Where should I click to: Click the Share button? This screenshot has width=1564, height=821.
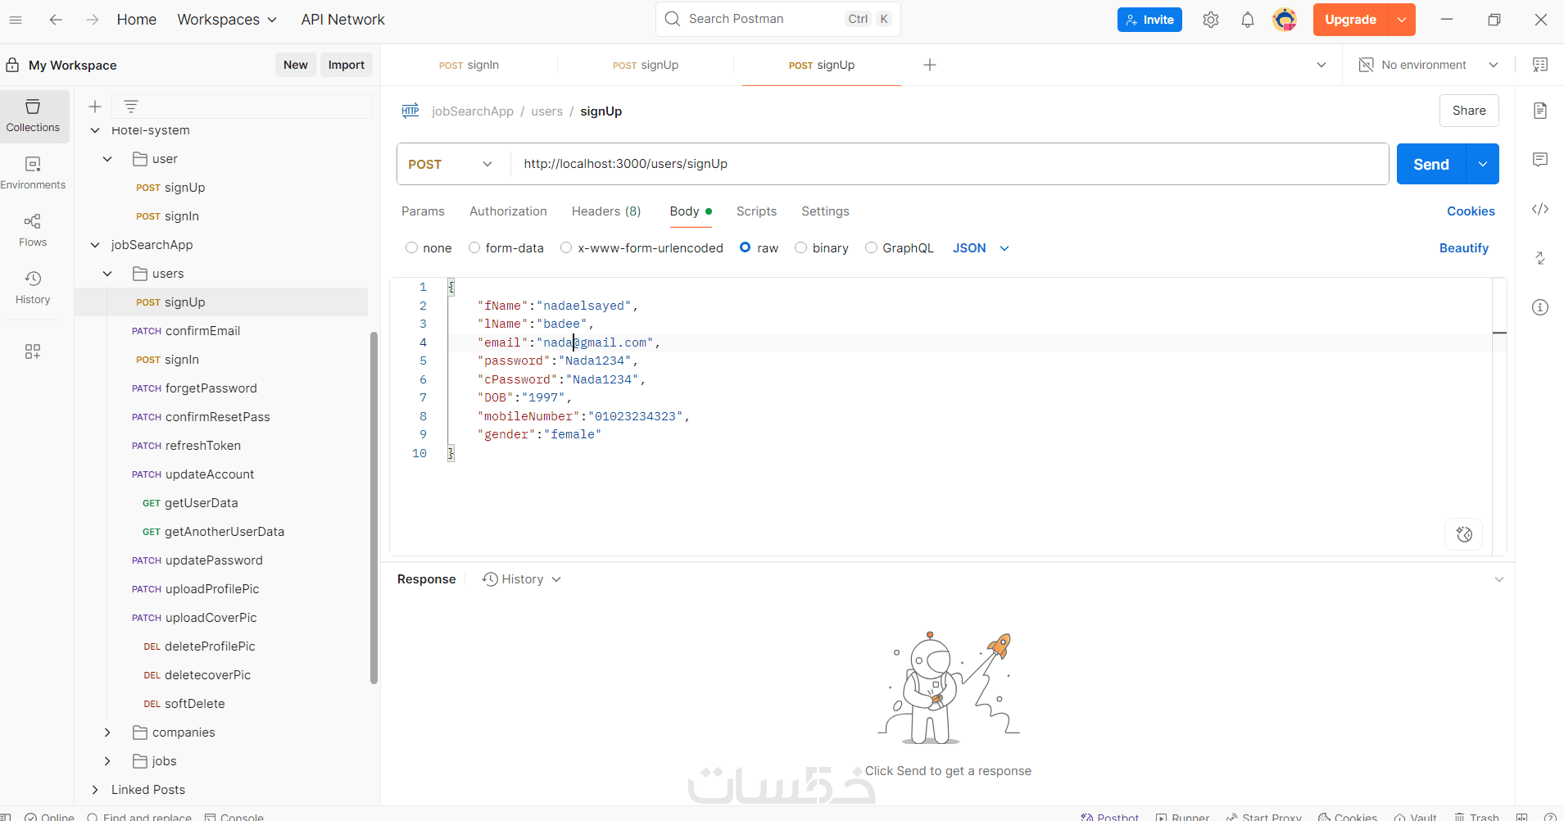click(x=1469, y=111)
